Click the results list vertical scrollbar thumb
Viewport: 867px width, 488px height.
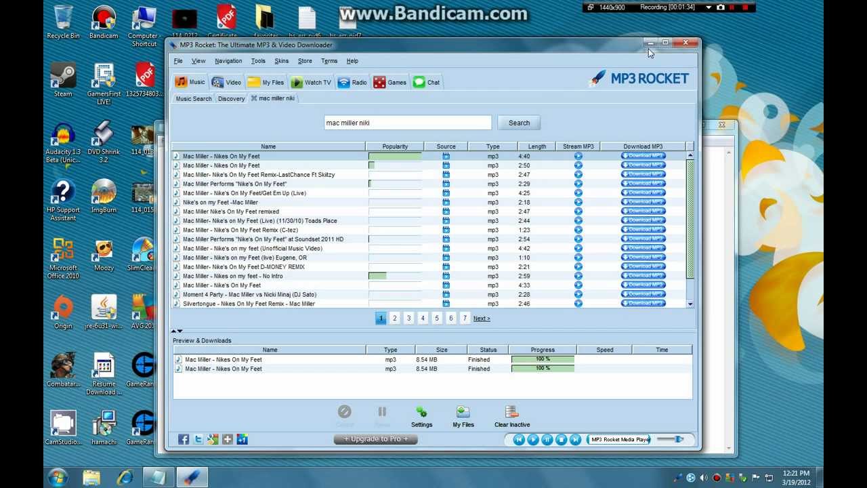[690, 220]
